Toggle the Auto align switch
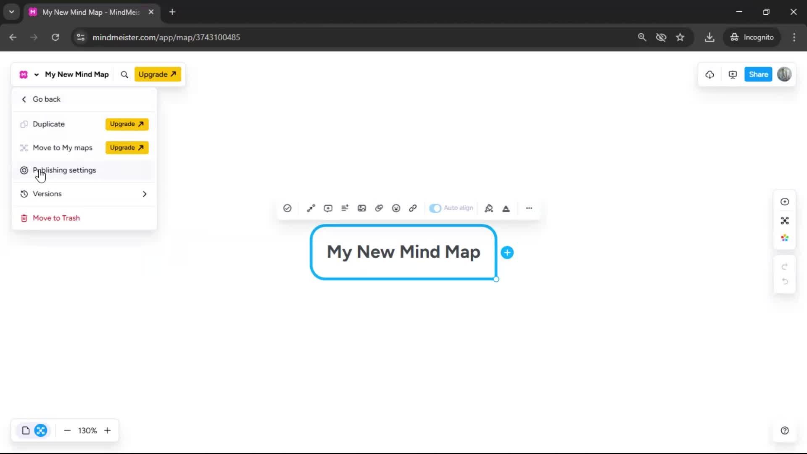Screen dimensions: 807x454 click(x=435, y=208)
